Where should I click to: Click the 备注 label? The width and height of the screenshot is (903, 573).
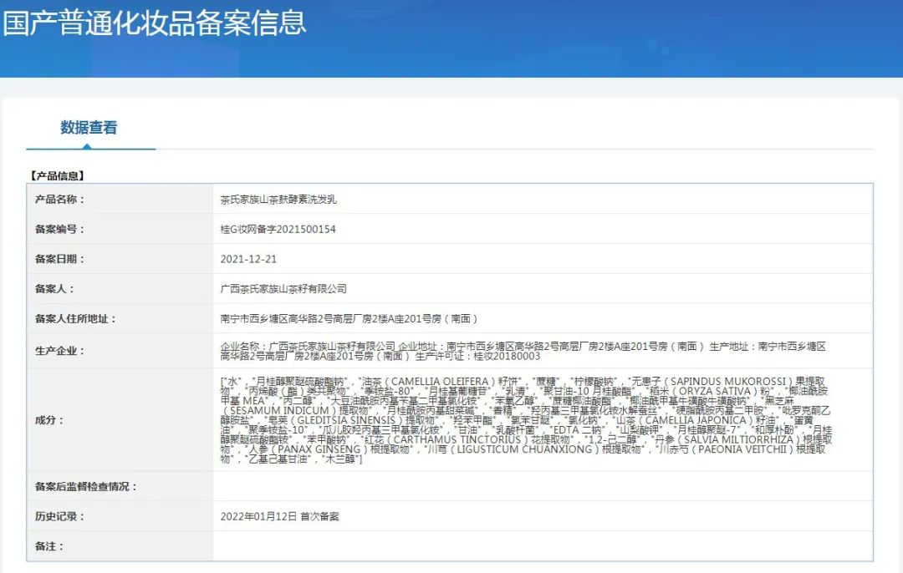coord(49,546)
